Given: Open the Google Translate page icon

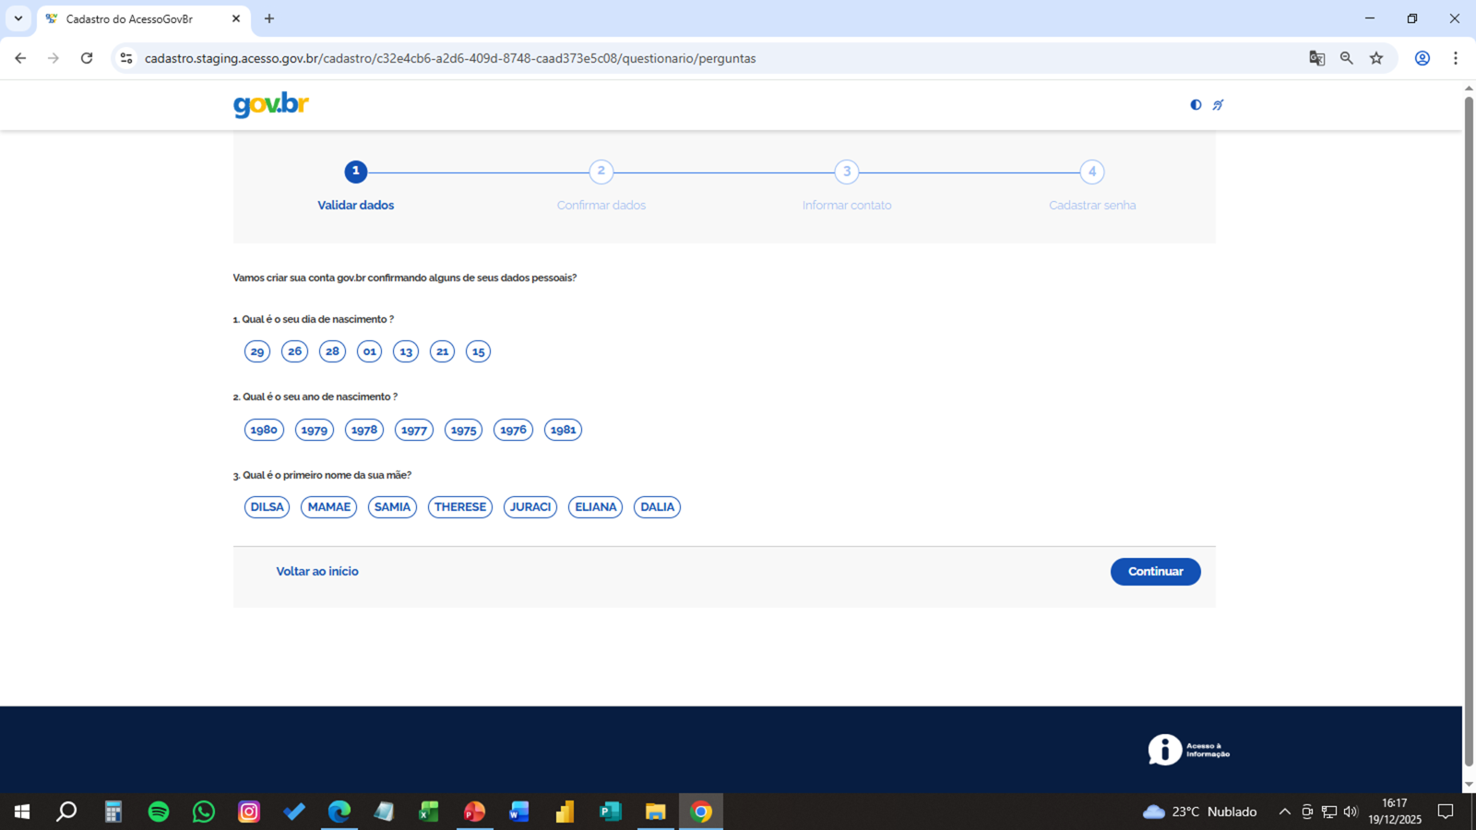Looking at the screenshot, I should 1316,58.
